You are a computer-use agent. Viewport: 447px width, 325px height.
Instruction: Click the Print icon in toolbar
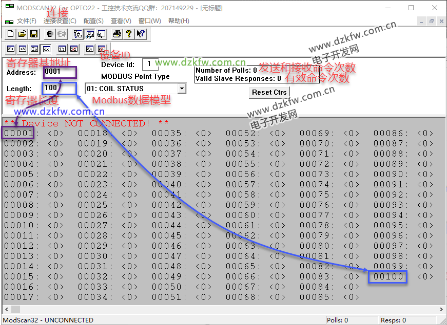[x=117, y=34]
